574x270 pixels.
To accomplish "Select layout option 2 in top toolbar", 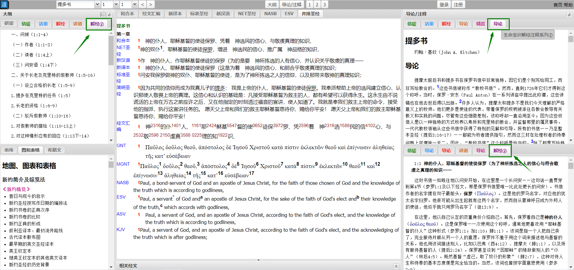I will [317, 4].
